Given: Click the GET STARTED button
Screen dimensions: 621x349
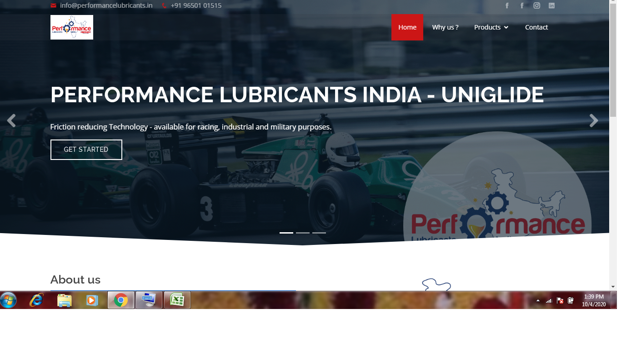Looking at the screenshot, I should (86, 150).
